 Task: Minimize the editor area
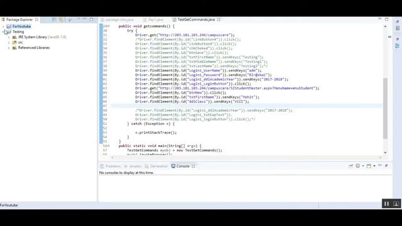click(379, 19)
